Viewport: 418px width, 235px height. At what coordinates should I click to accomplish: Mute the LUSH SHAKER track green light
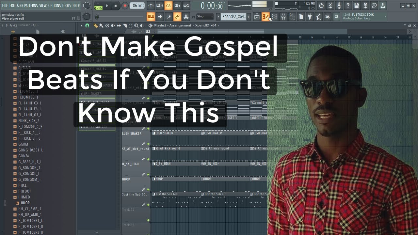tap(148, 144)
